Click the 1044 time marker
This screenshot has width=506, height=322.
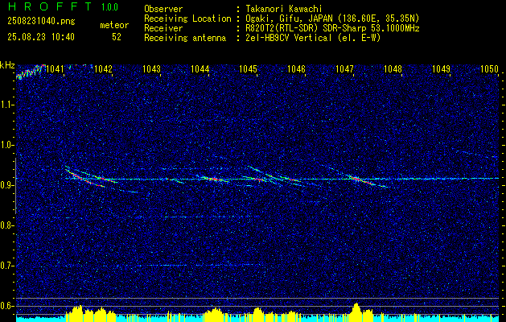[x=200, y=68]
